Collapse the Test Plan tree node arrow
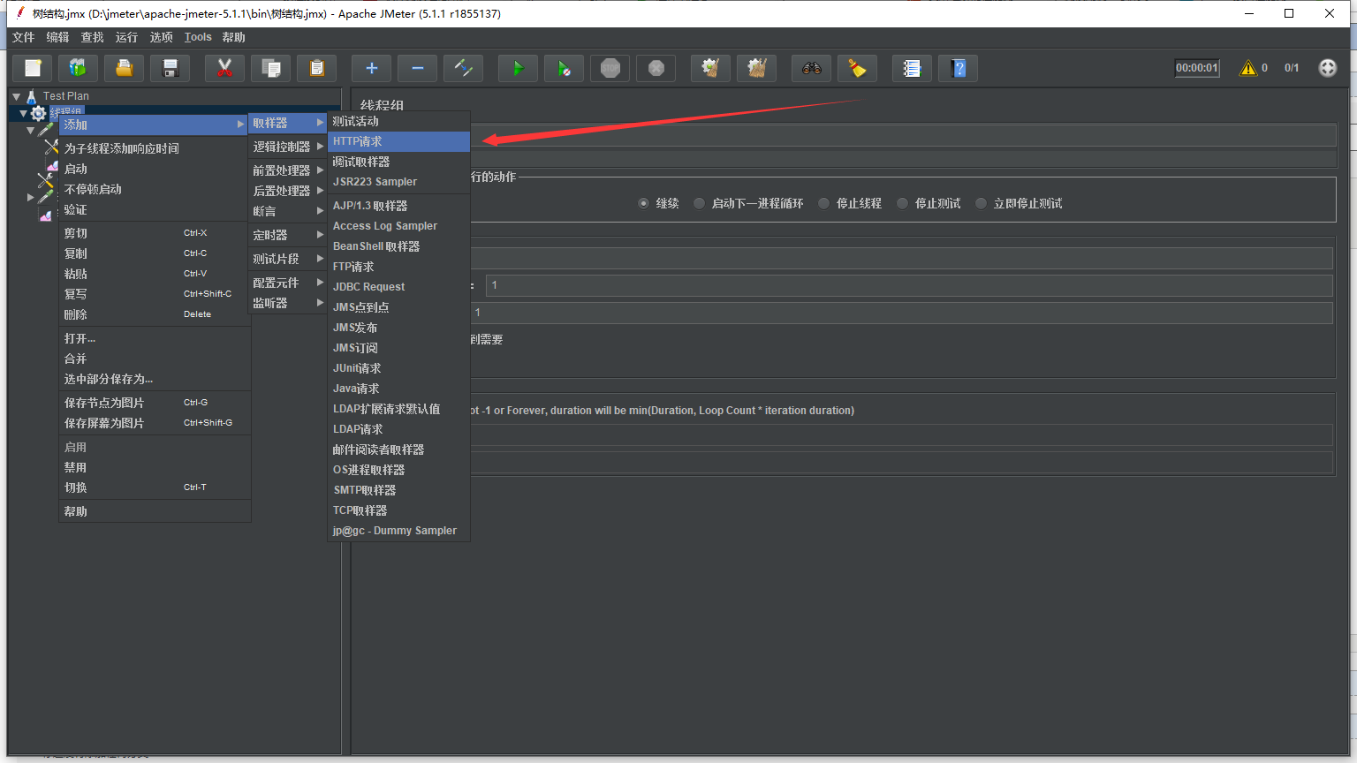The width and height of the screenshot is (1357, 763). [16, 96]
